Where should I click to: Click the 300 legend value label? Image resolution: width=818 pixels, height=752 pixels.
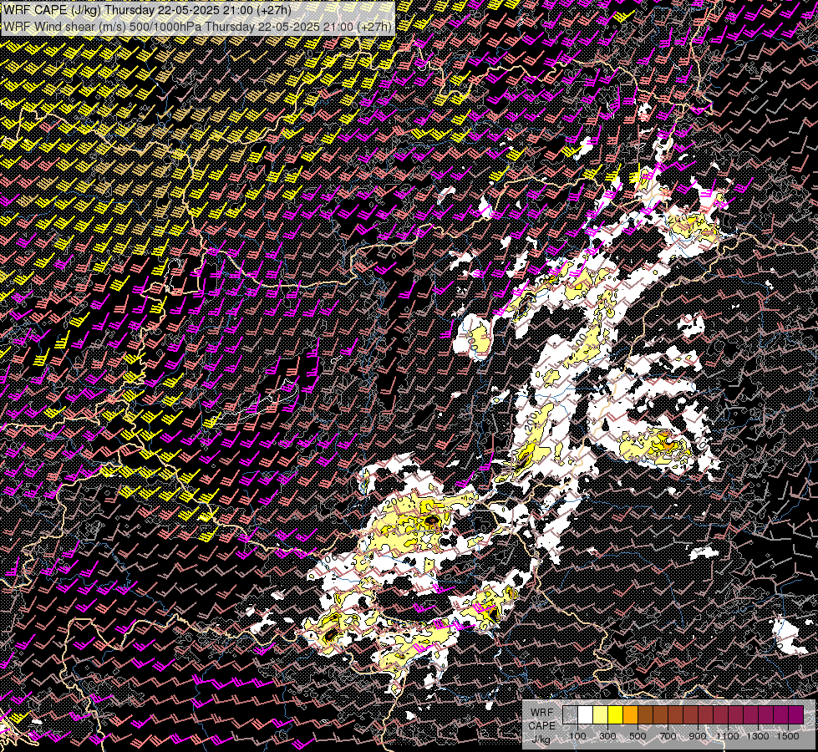pos(607,736)
